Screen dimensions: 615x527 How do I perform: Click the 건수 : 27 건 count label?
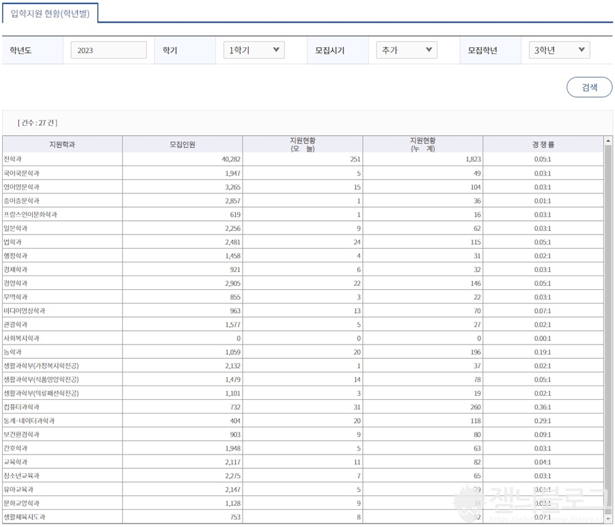[38, 122]
